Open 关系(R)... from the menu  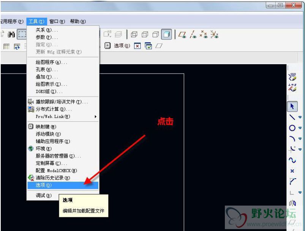click(x=47, y=30)
